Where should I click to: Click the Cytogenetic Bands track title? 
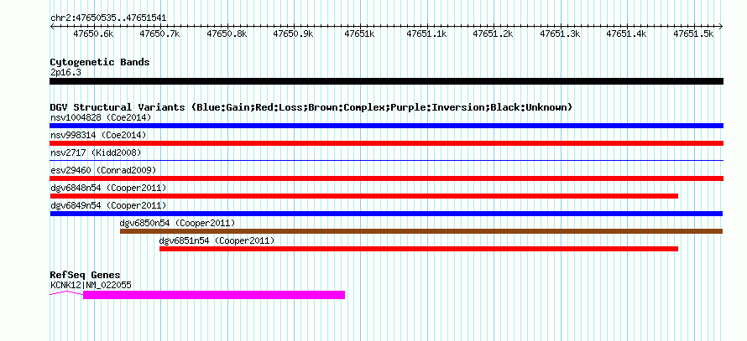click(100, 62)
